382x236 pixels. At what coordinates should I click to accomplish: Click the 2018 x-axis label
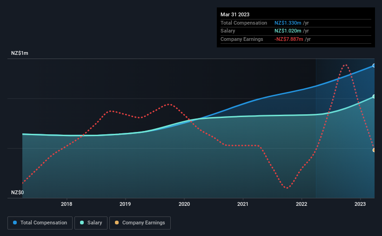[67, 204]
